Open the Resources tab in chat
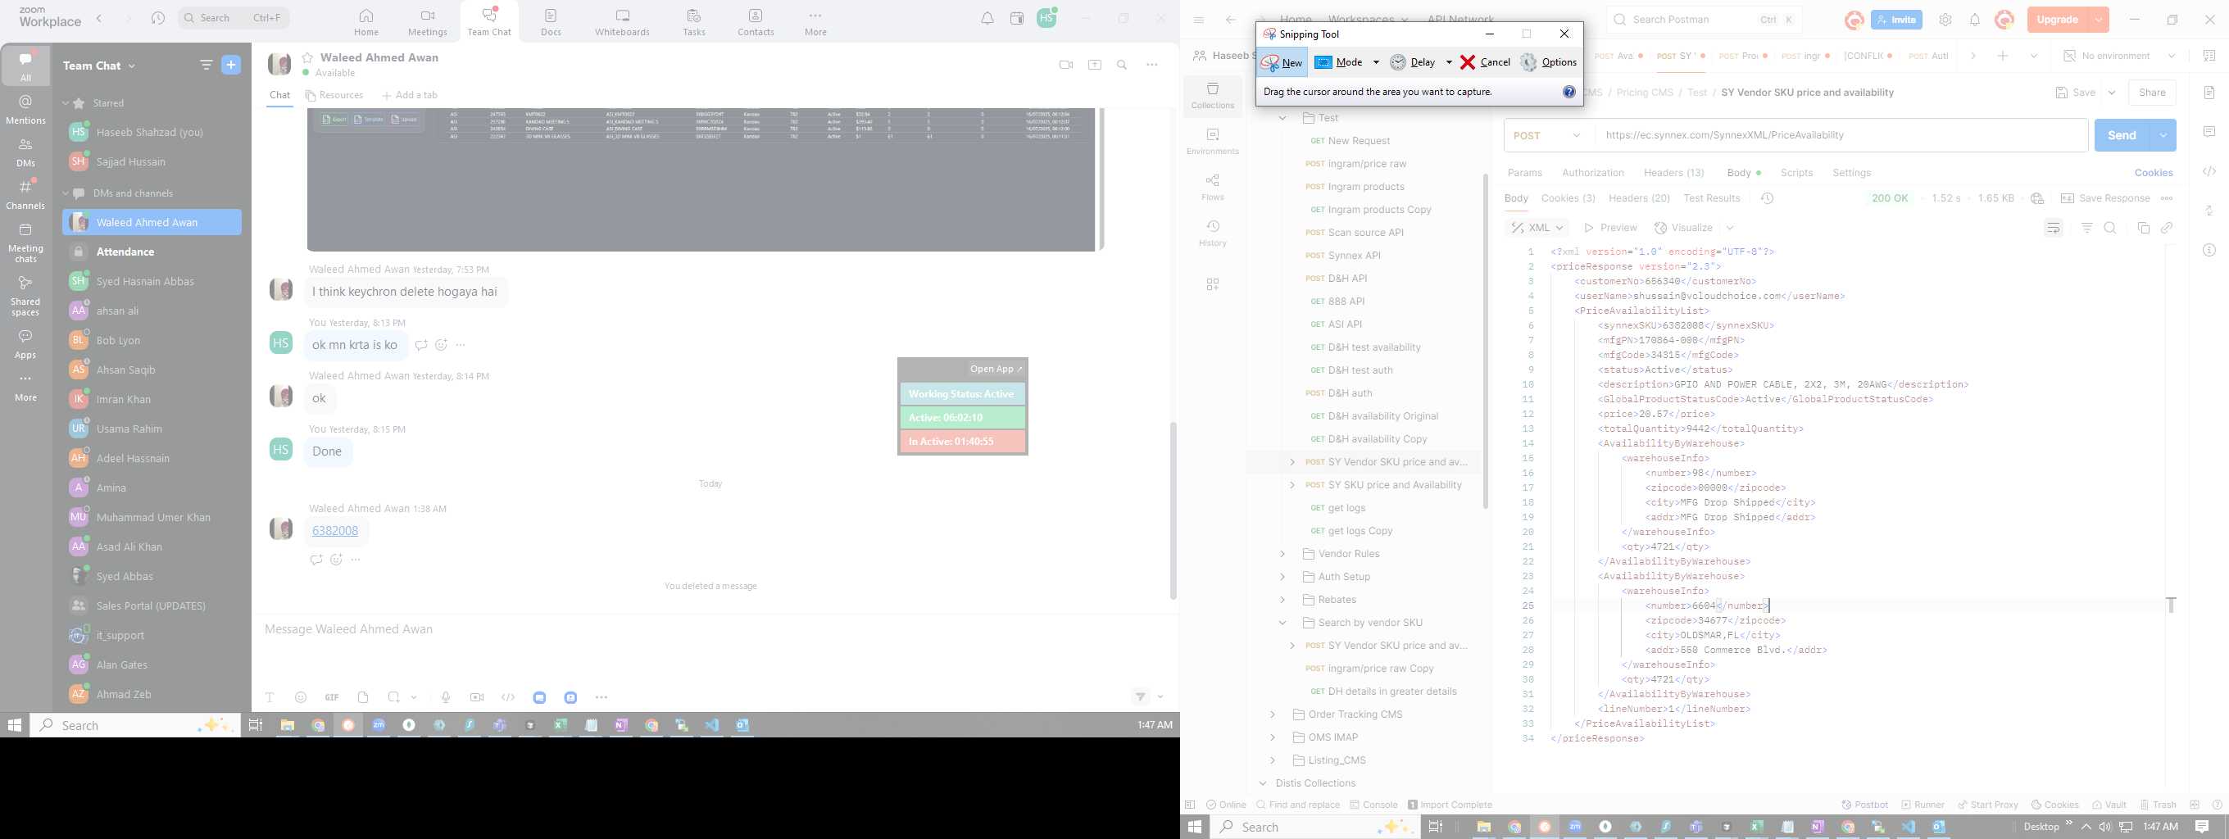The width and height of the screenshot is (2229, 839). pyautogui.click(x=334, y=95)
